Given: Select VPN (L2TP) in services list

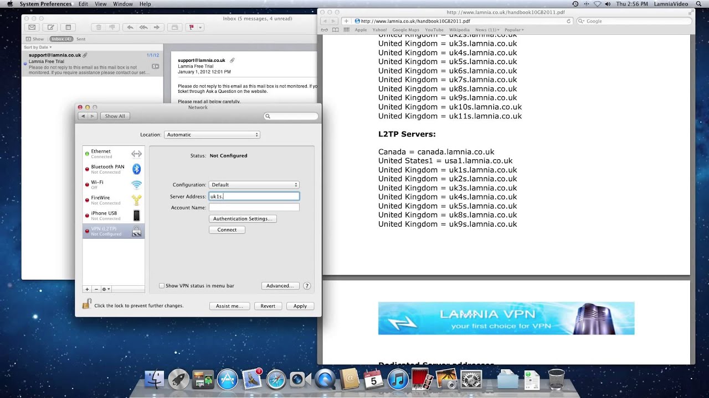Looking at the screenshot, I should point(114,231).
